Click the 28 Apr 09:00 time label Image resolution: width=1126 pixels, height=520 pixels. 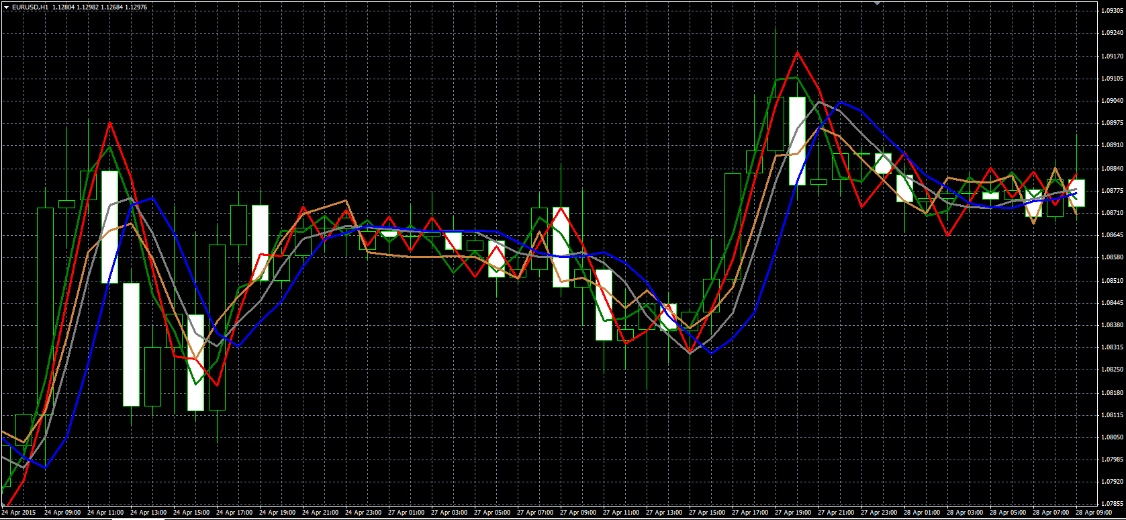(x=1094, y=513)
